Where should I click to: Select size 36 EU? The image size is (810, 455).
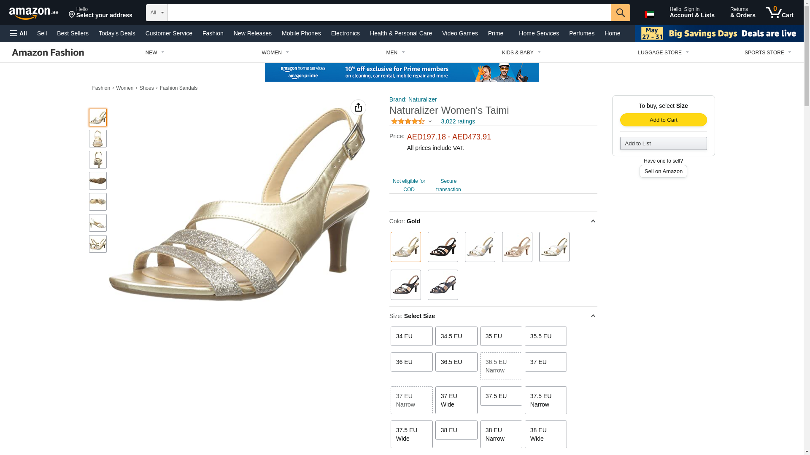(x=411, y=362)
